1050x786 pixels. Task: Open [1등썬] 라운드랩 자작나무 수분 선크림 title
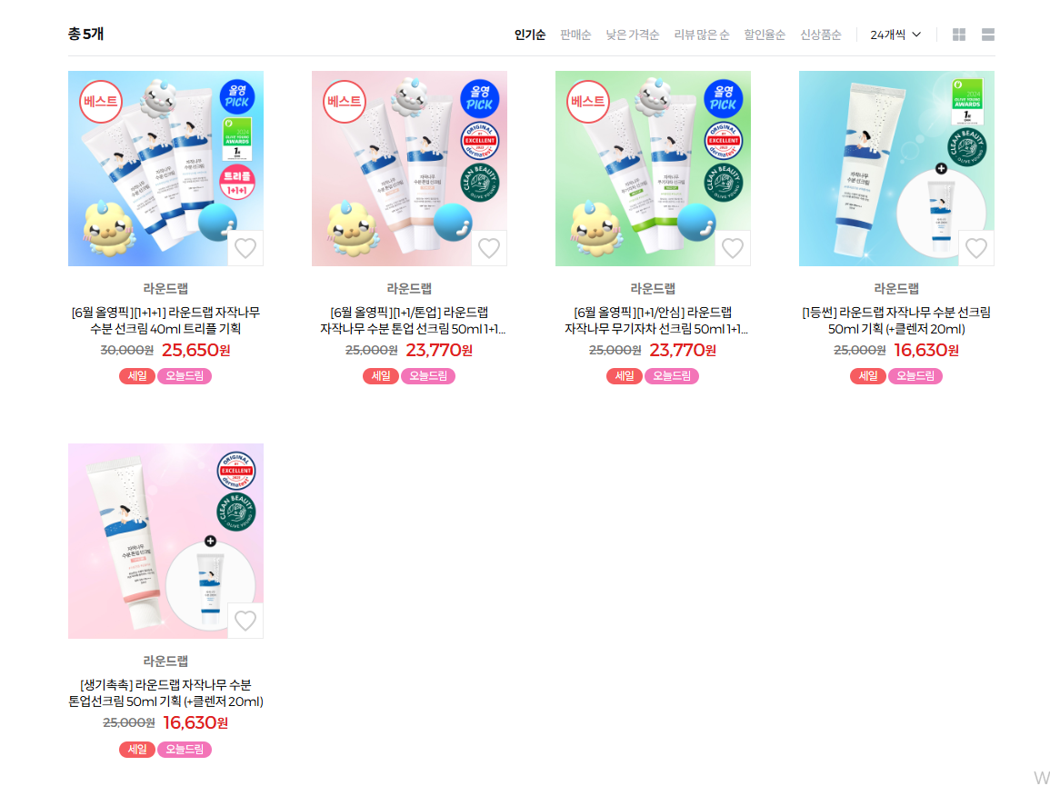tap(896, 321)
